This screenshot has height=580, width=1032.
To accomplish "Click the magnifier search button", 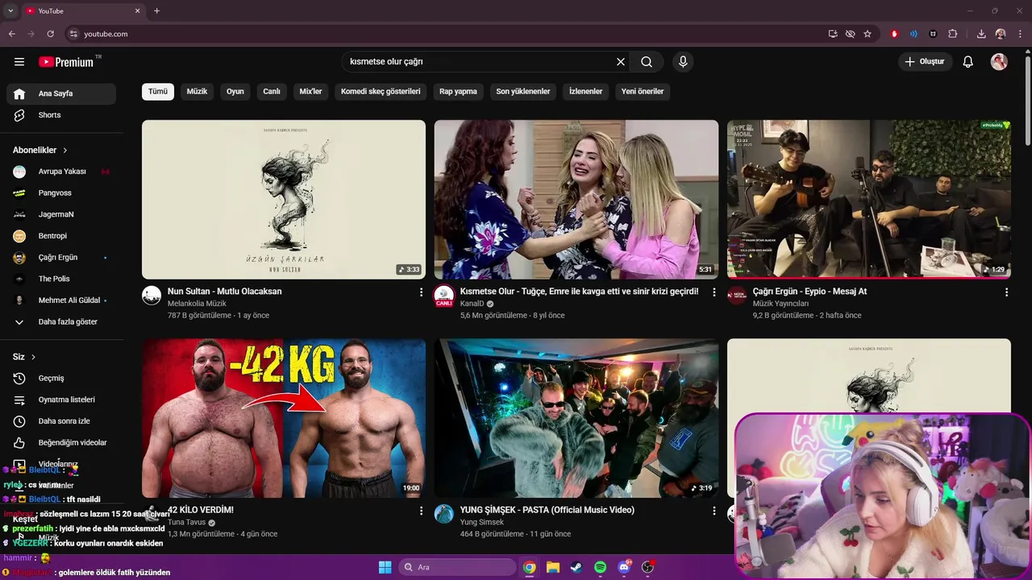I will click(x=647, y=62).
